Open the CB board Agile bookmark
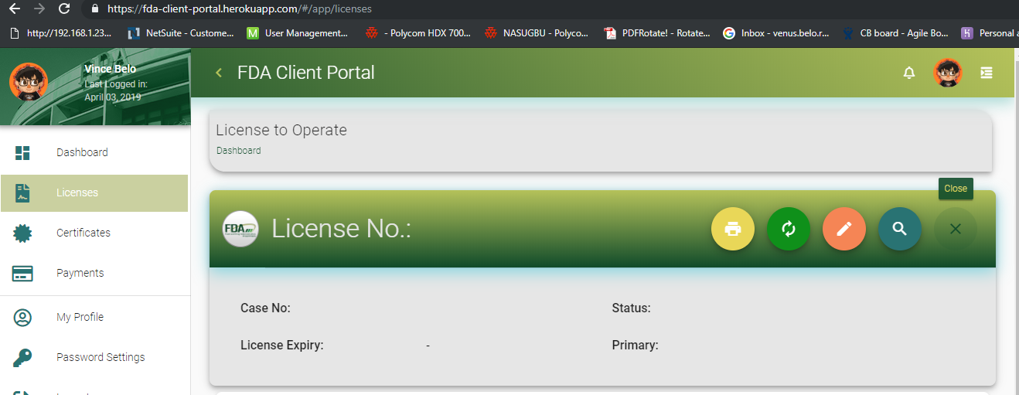The height and width of the screenshot is (395, 1019). coord(895,33)
